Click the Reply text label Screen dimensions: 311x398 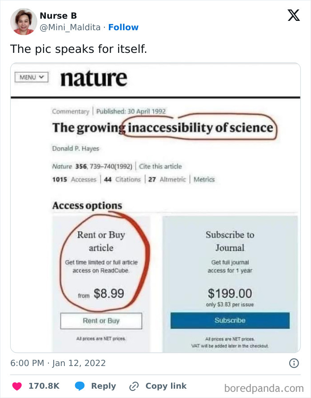pos(104,386)
